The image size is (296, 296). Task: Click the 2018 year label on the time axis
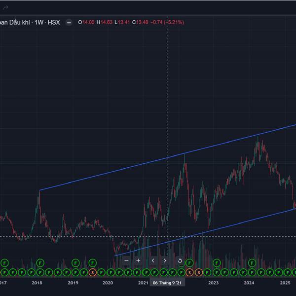37,283
